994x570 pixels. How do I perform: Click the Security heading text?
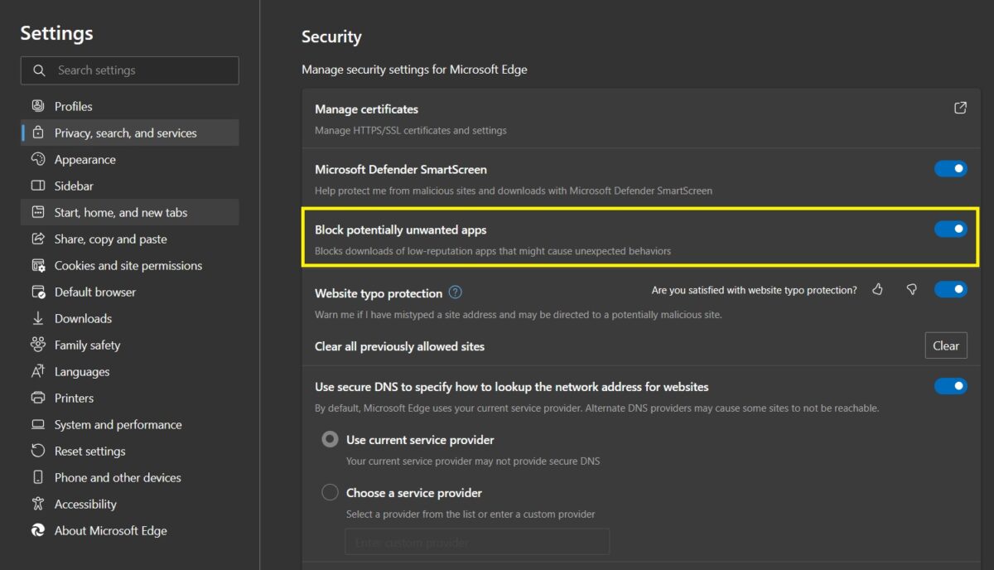coord(331,36)
